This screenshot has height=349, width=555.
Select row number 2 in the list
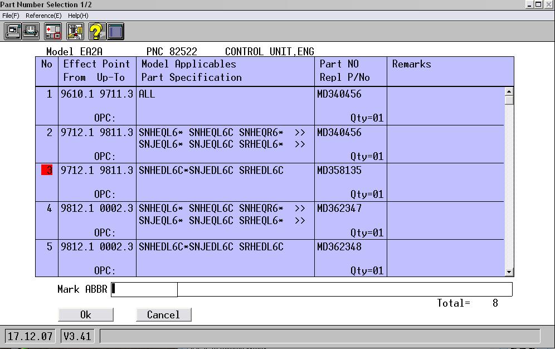47,132
